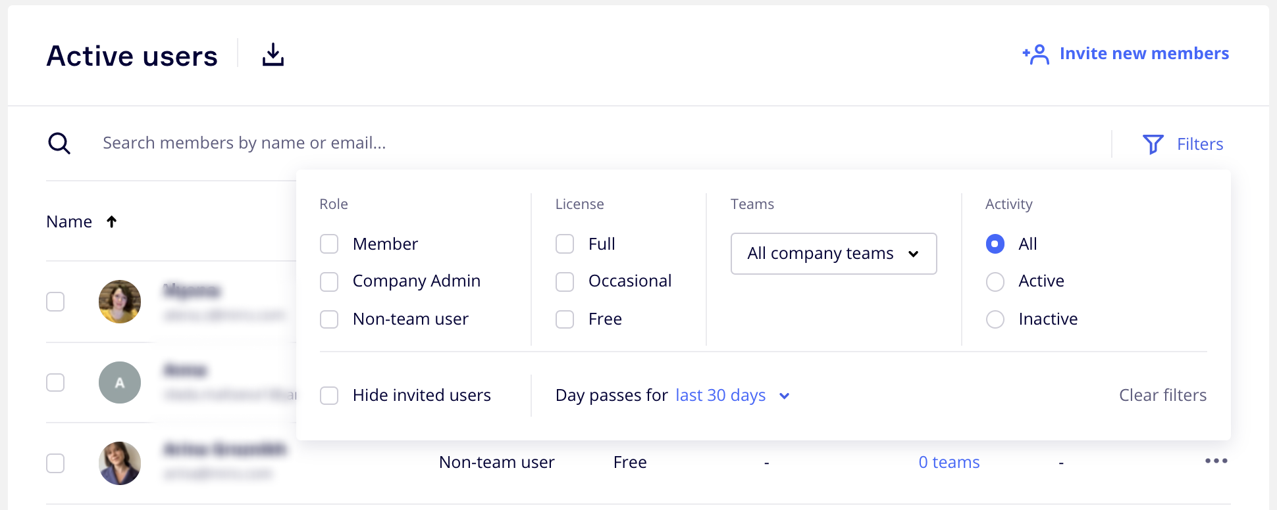Tick the Occasional license checkbox
This screenshot has height=510, width=1277.
pos(565,282)
